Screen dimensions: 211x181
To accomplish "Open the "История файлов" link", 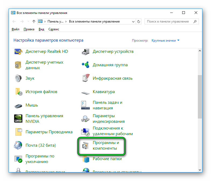I will click(x=41, y=92).
